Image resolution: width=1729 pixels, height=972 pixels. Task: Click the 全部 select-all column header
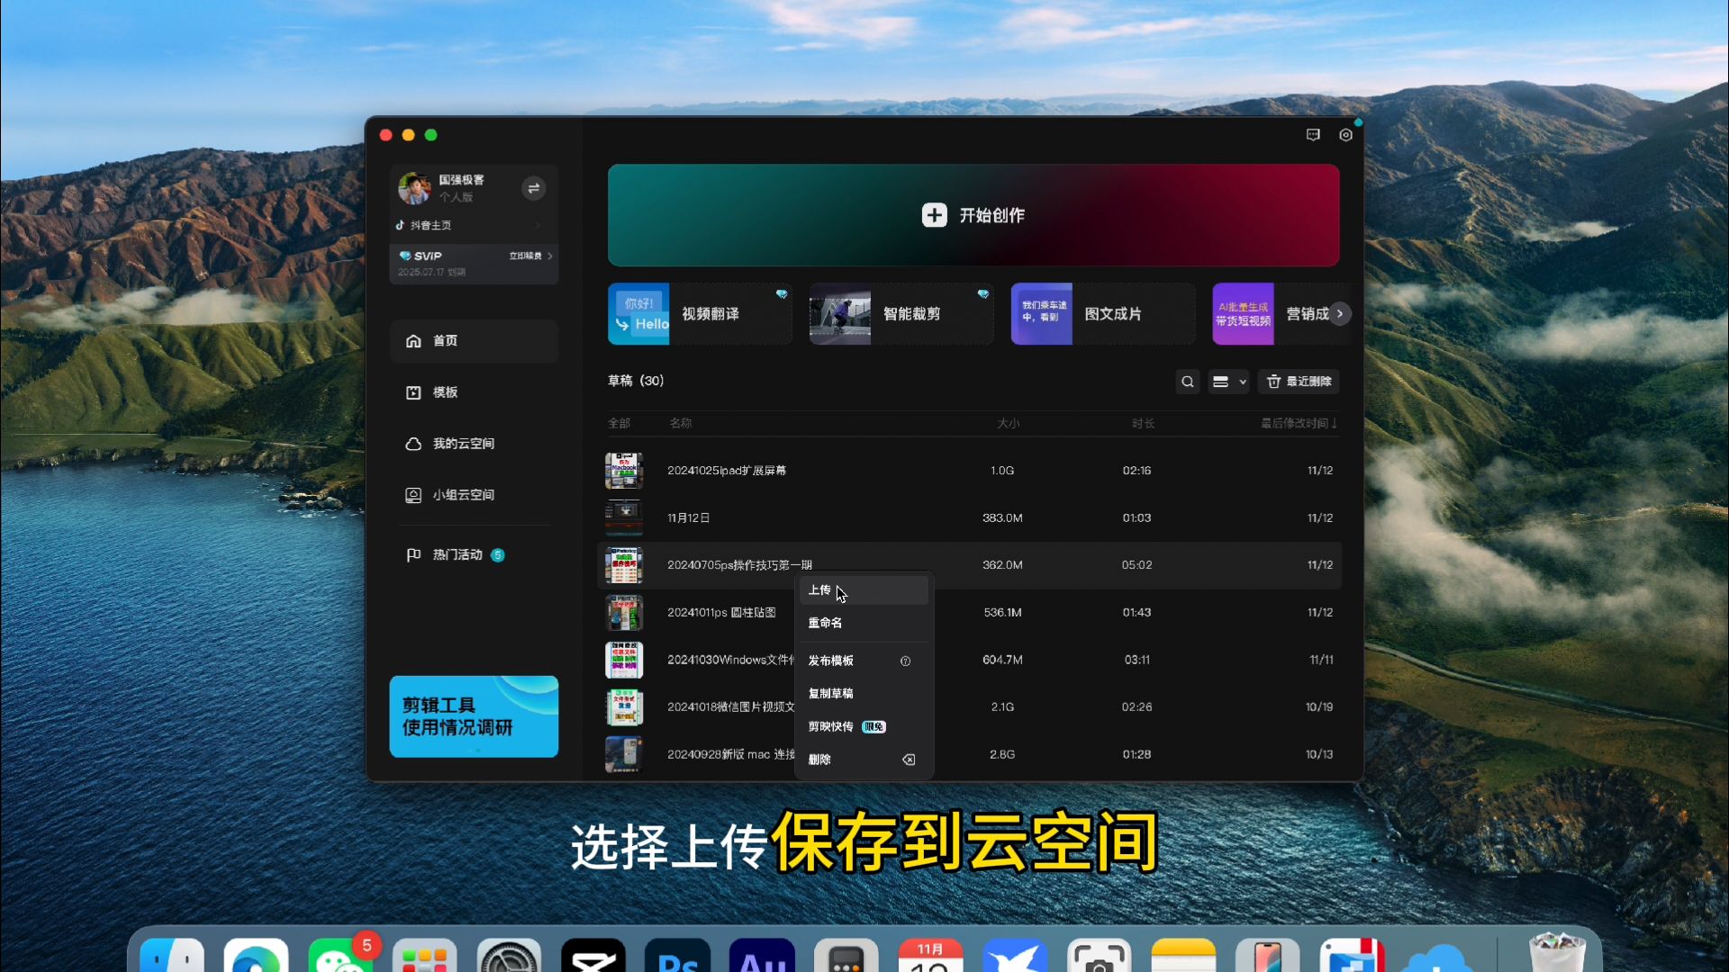pos(620,423)
